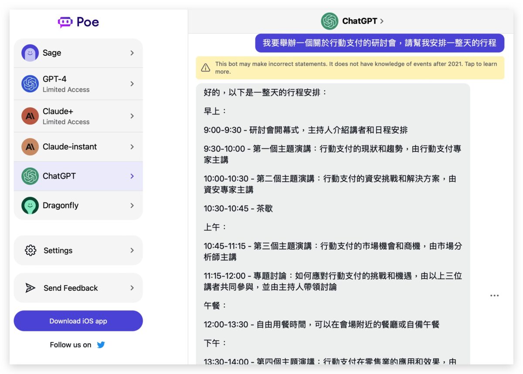Screen dimensions: 523x374
Task: Click the line starting 11:15-12:00
Action: pos(333,281)
